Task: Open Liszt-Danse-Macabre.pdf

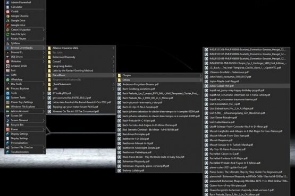Action: pos(247,118)
